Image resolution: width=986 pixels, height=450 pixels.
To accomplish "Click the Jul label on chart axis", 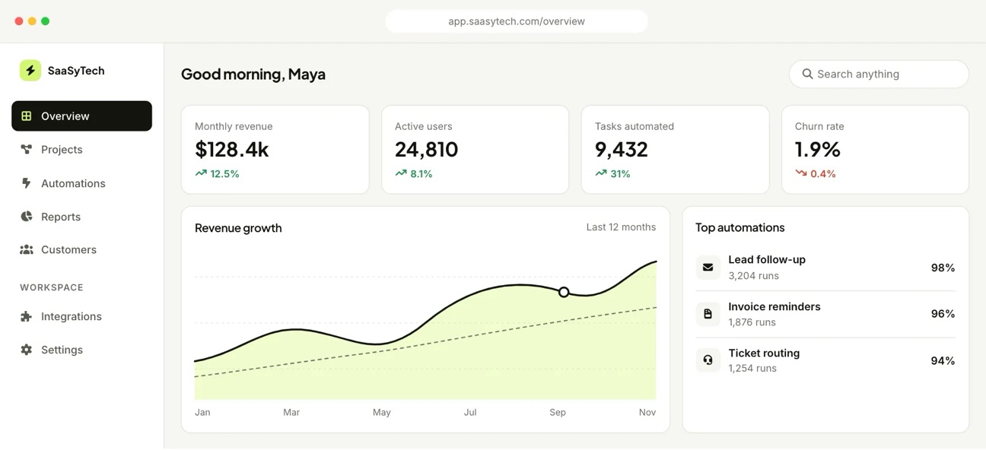I will click(470, 412).
